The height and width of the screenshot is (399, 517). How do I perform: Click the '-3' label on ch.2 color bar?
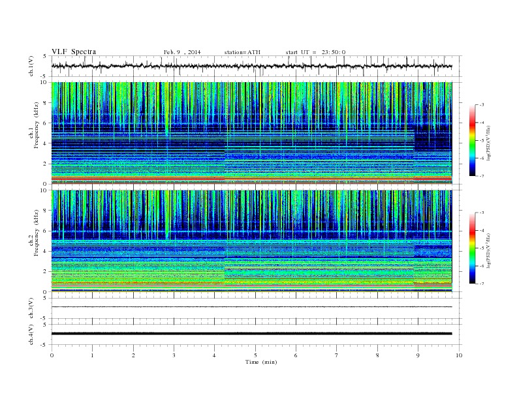[482, 213]
